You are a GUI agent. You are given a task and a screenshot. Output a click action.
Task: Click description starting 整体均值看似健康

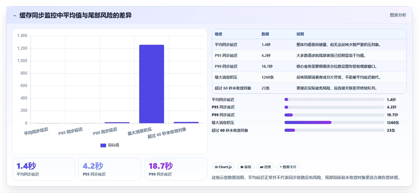pyautogui.click(x=339, y=45)
